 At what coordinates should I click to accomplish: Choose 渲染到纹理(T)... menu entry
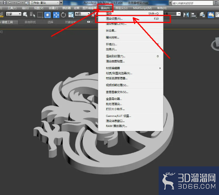[131, 56]
